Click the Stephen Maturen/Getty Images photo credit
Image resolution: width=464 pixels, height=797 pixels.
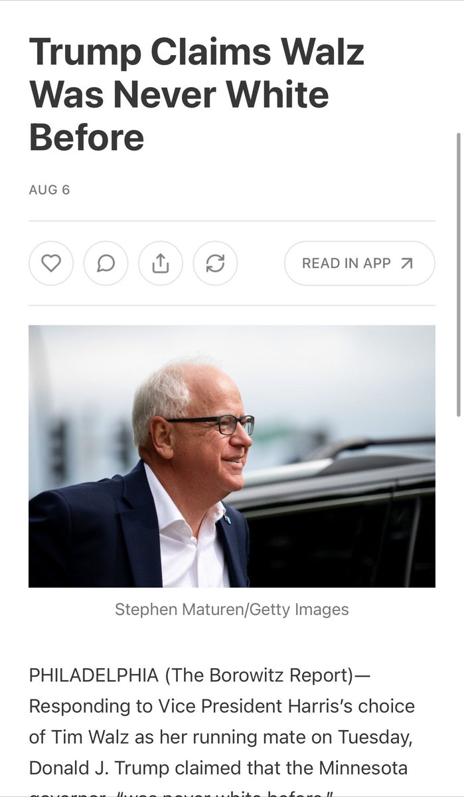click(x=232, y=609)
